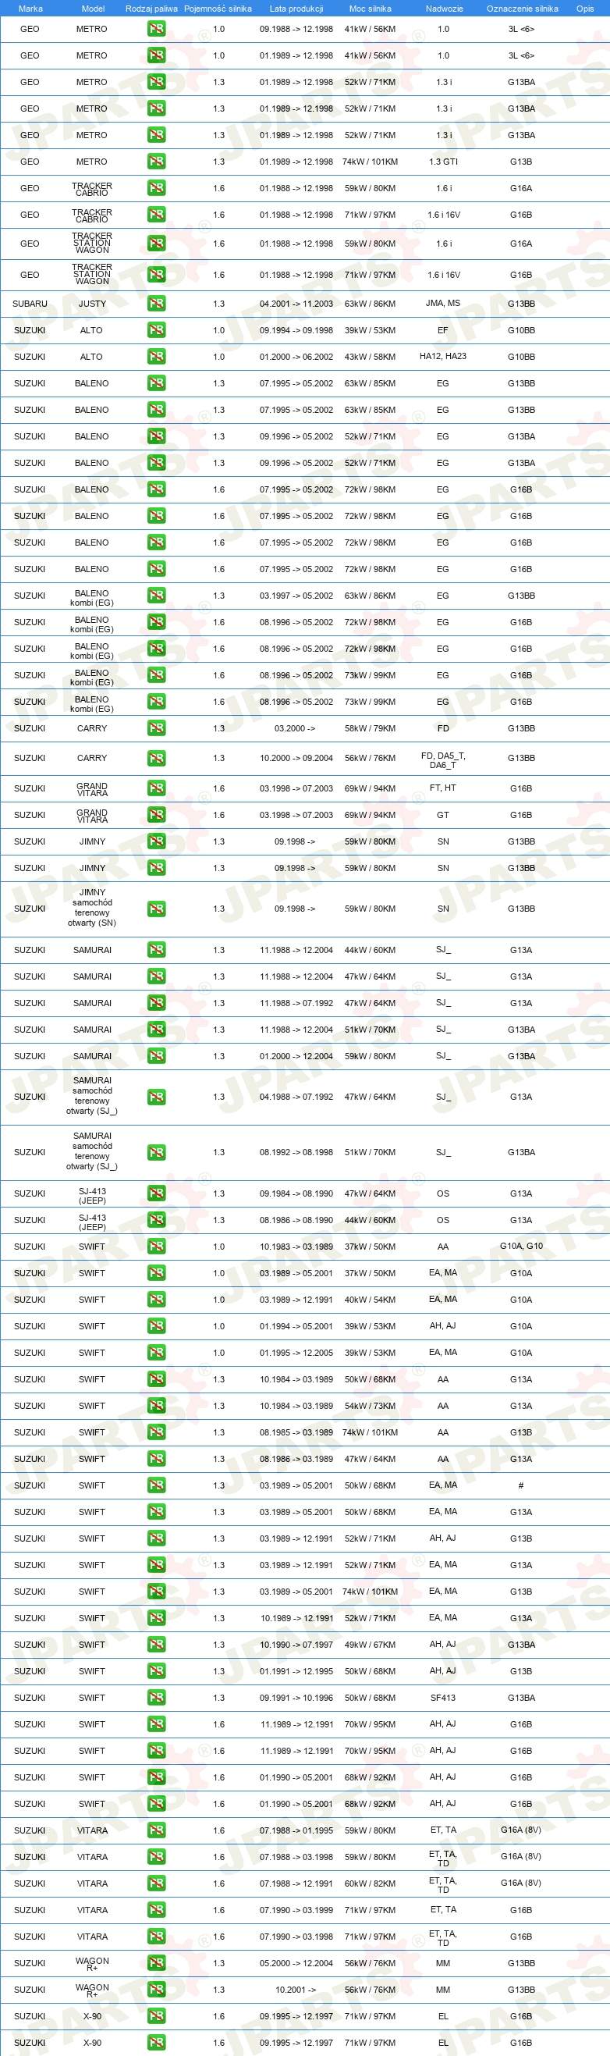Click the '44kW / 60KM' Samurai power cell
The height and width of the screenshot is (2056, 610).
pyautogui.click(x=370, y=950)
